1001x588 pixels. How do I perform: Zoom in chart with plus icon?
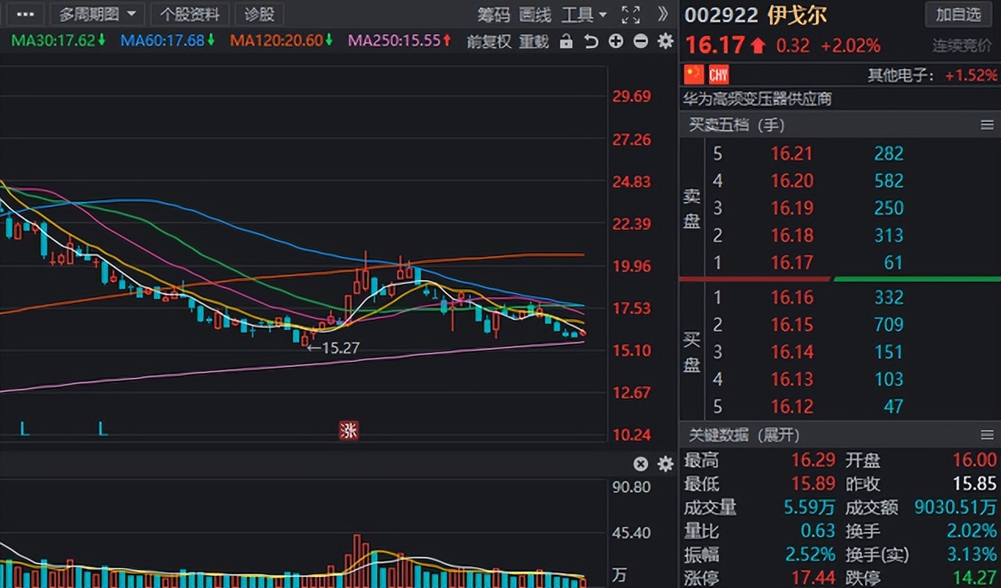(616, 41)
